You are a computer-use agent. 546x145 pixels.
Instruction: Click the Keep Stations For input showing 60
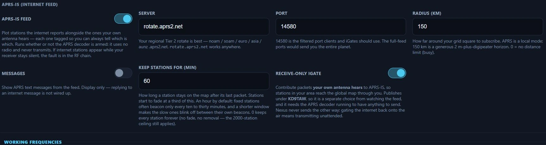[204, 81]
